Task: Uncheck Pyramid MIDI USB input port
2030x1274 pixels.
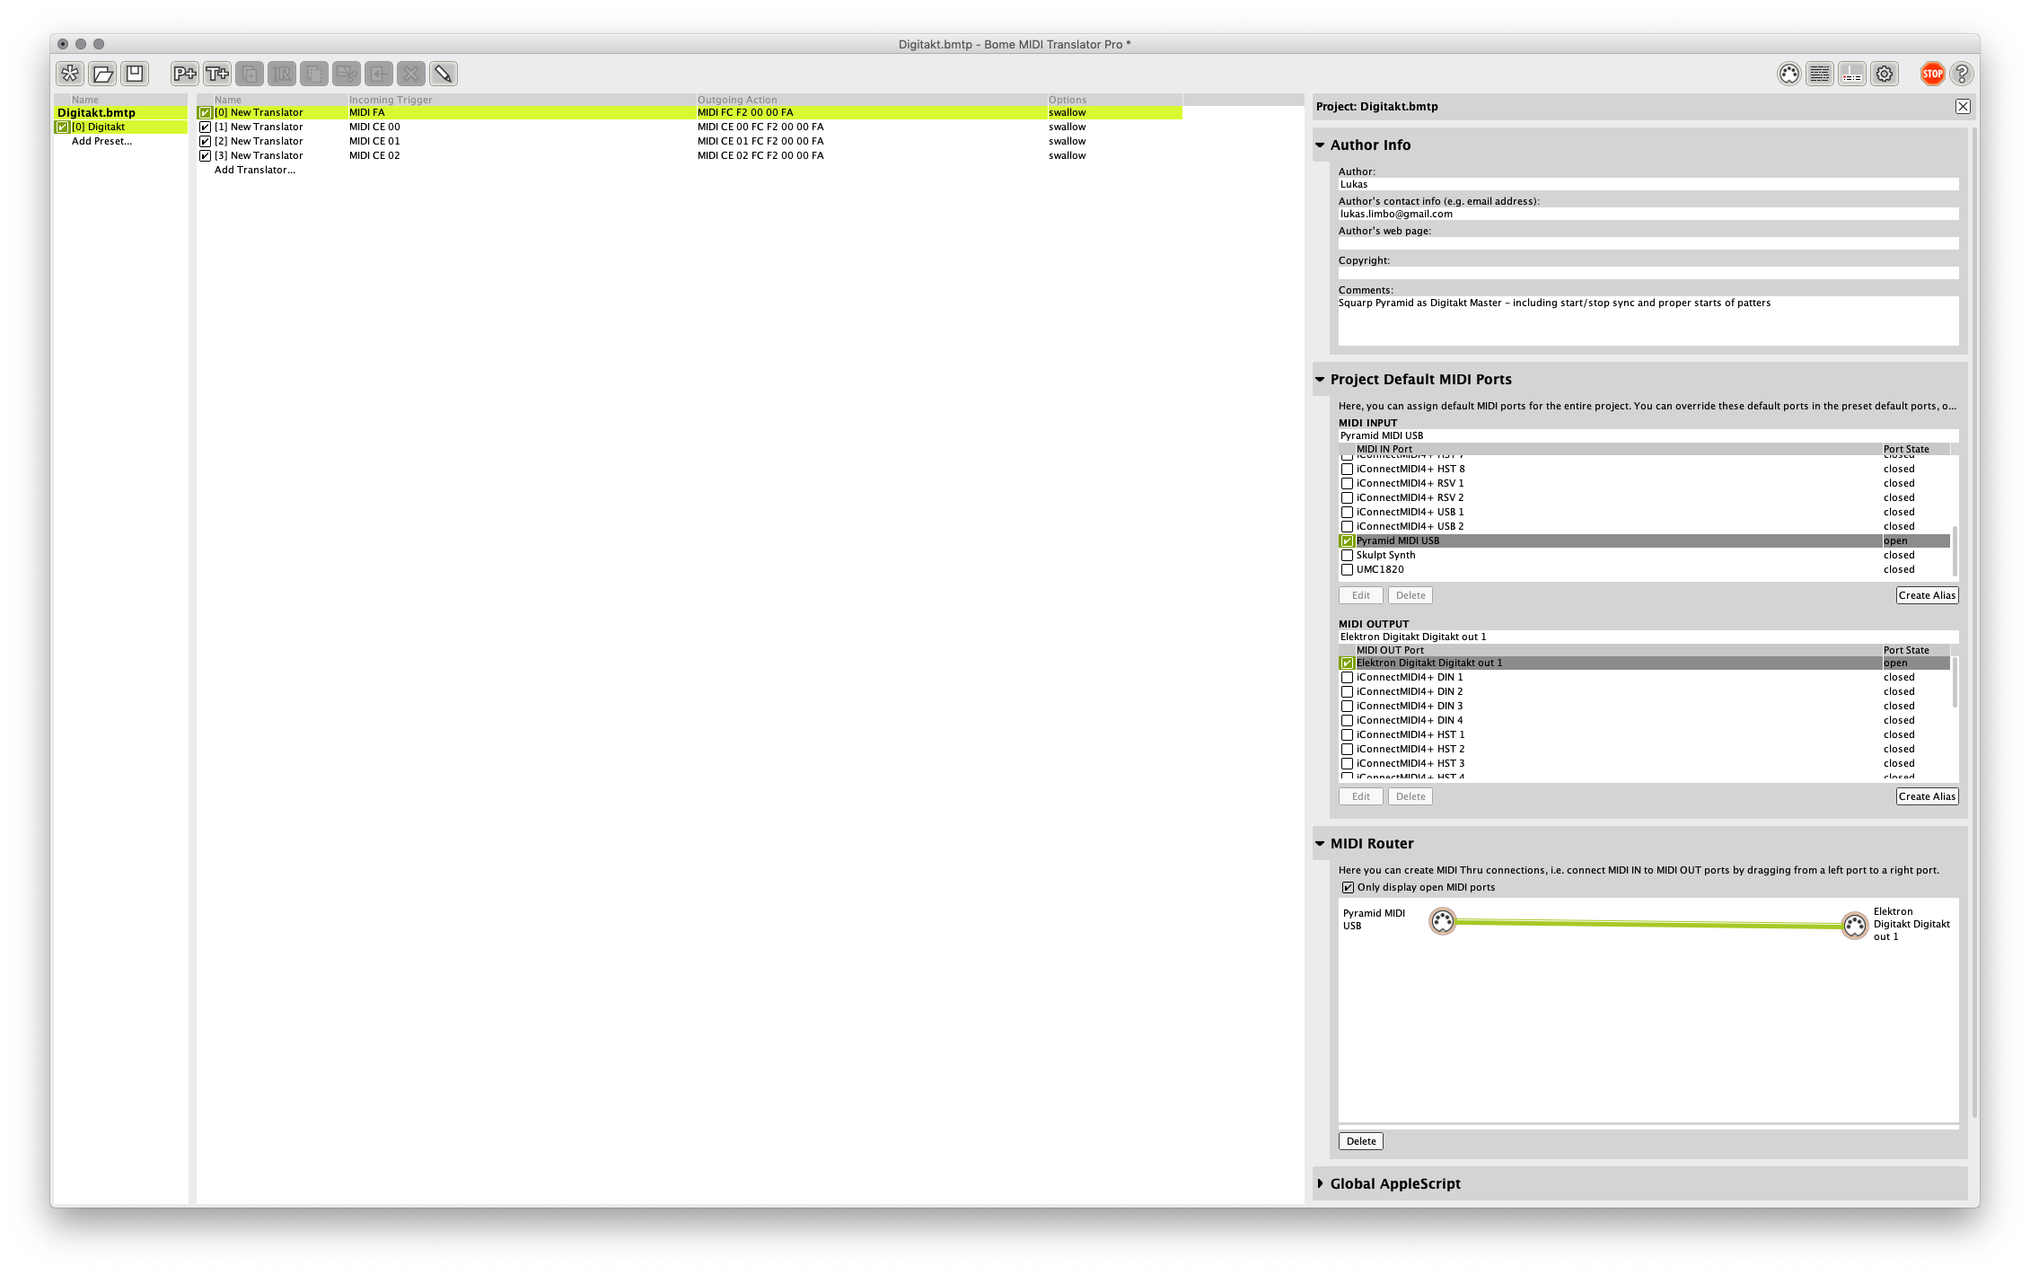Action: tap(1347, 541)
